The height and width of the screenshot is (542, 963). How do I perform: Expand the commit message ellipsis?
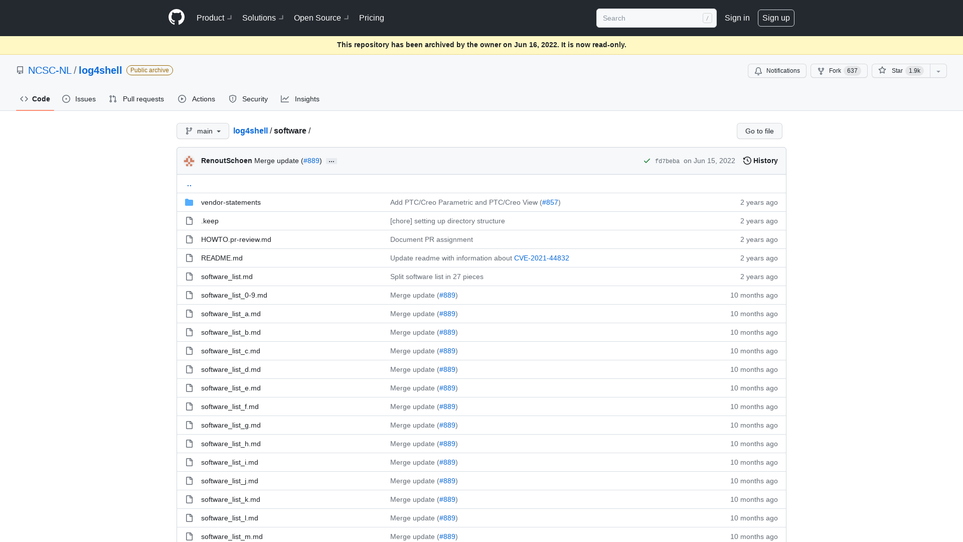point(332,161)
